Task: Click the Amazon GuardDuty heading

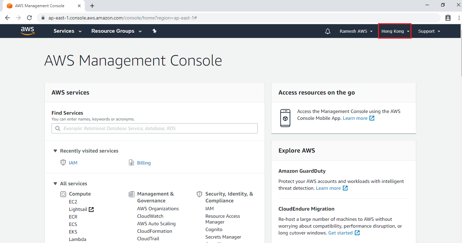Action: (302, 171)
